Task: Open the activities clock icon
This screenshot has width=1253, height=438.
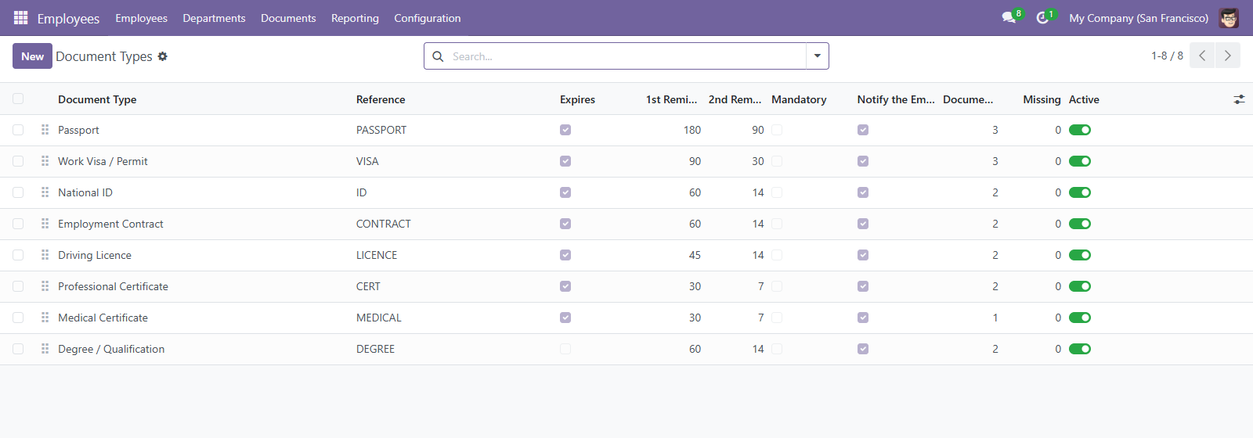Action: click(x=1042, y=18)
